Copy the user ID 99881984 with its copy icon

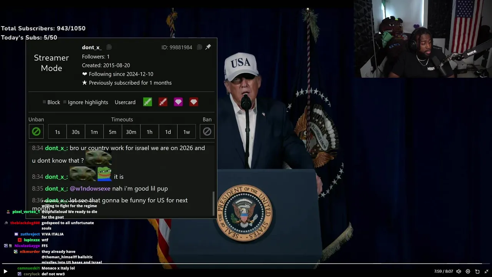[x=199, y=47]
